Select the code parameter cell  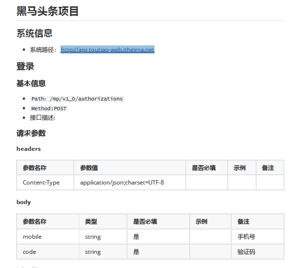point(48,252)
